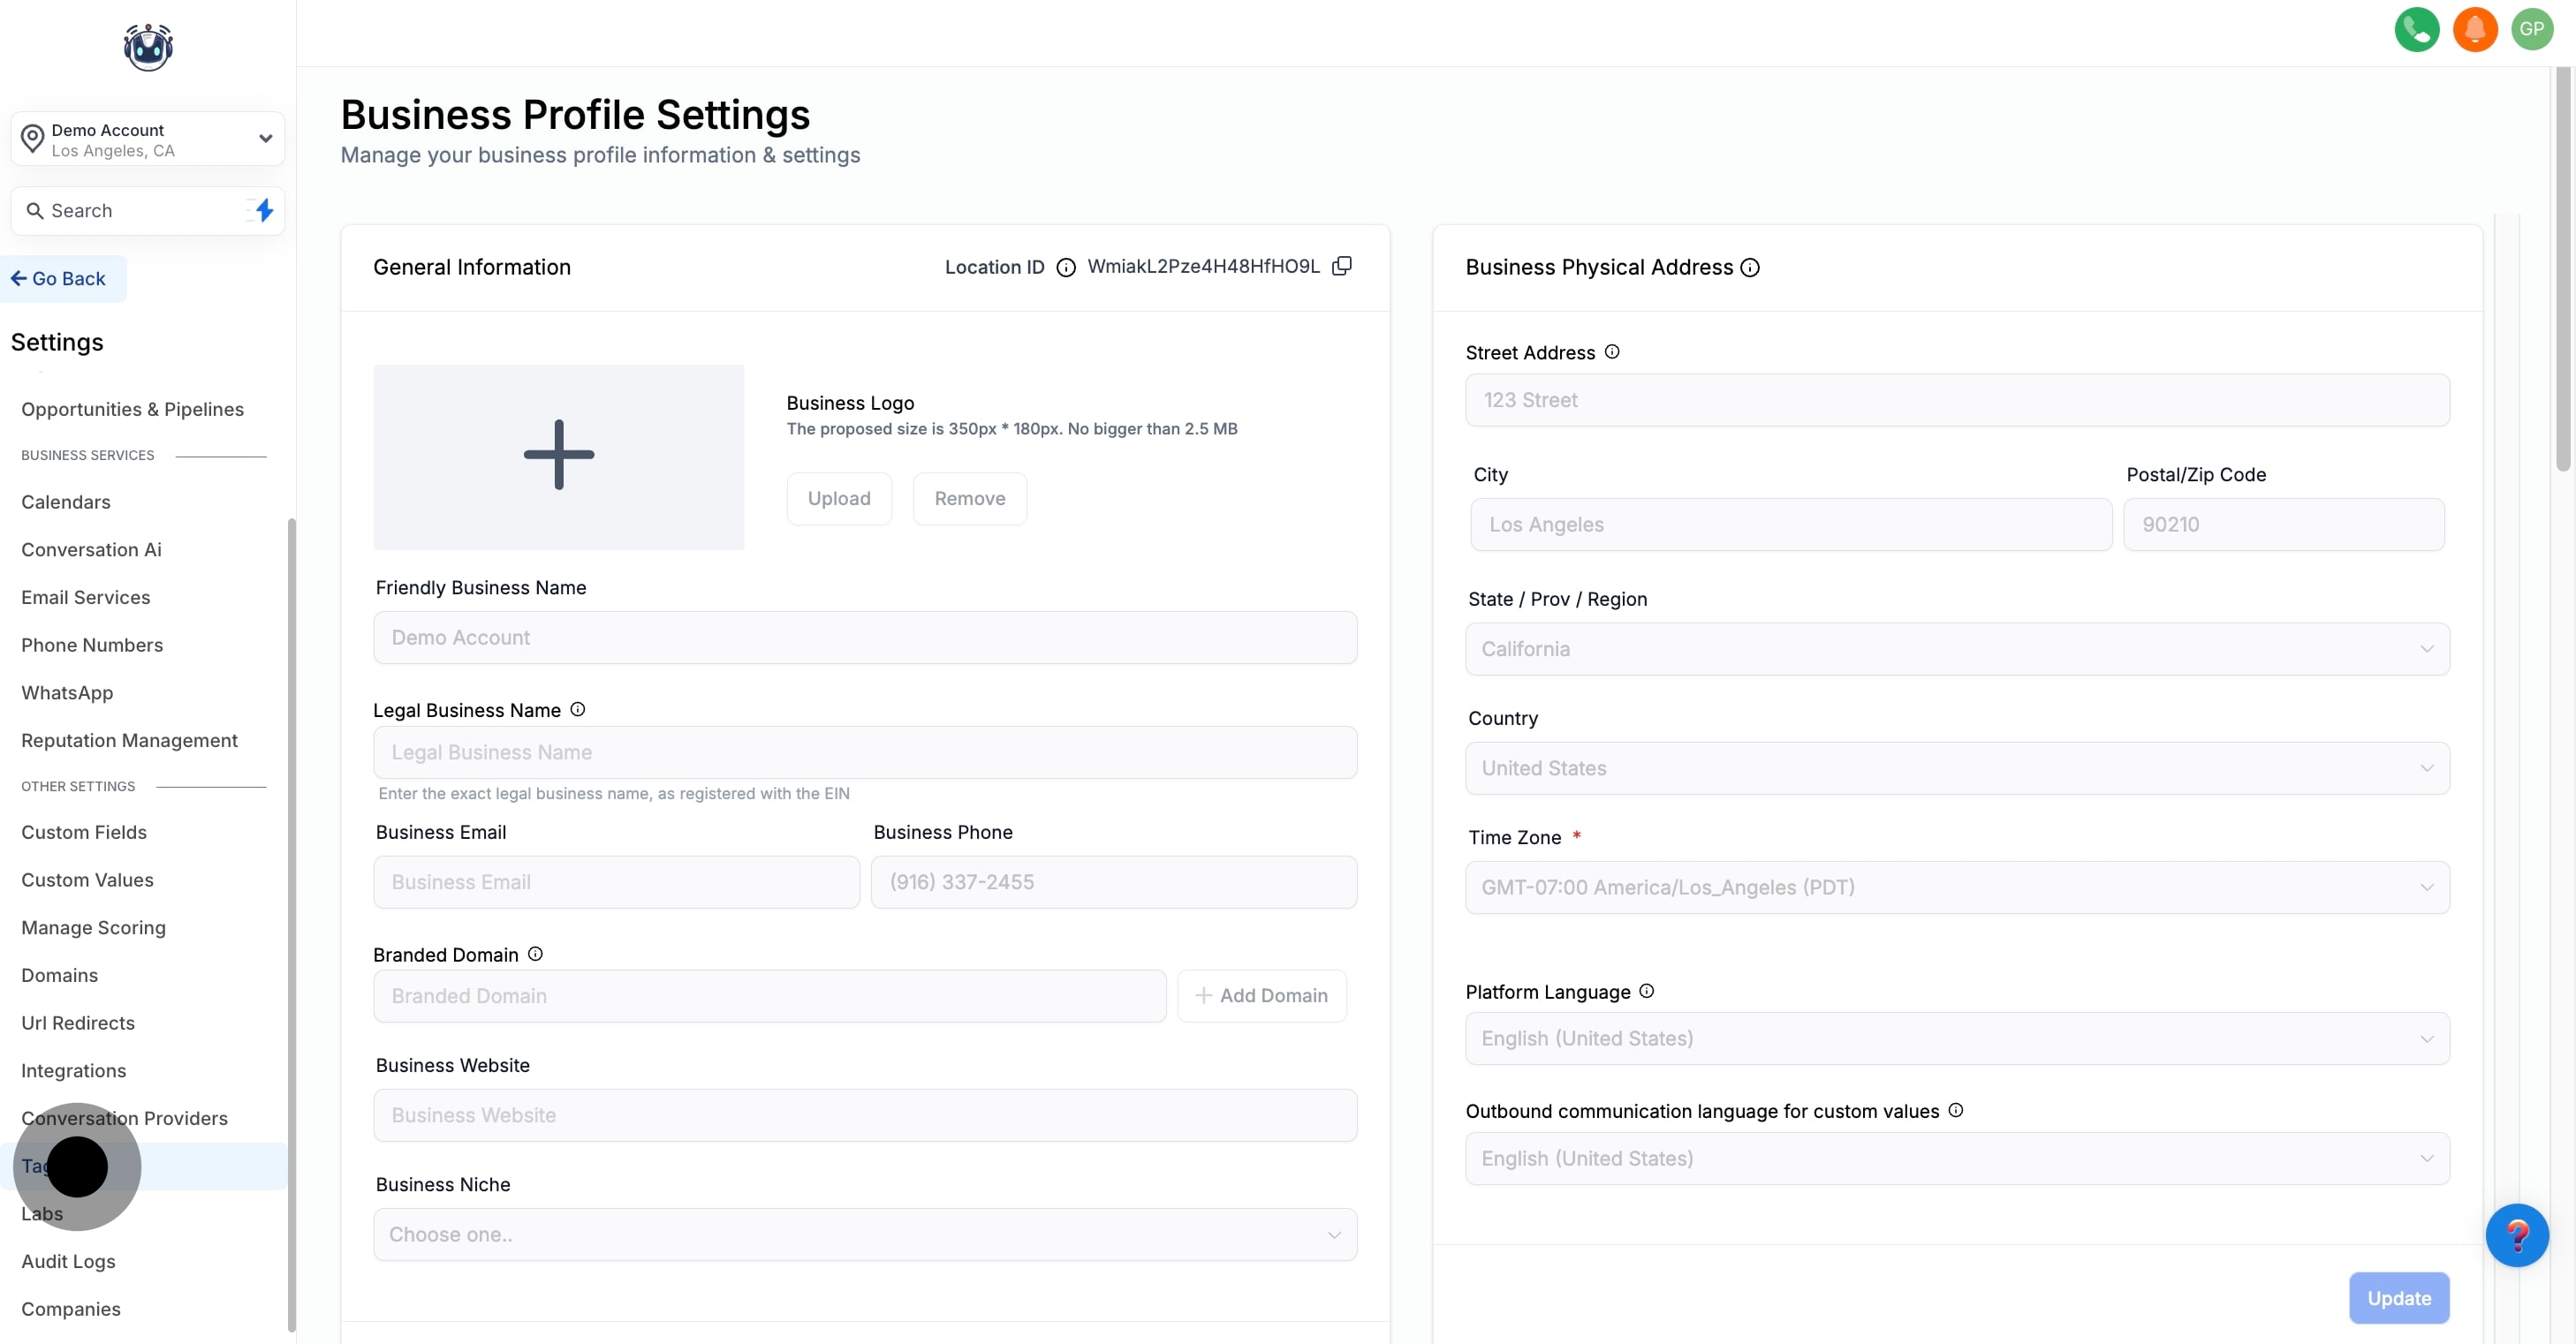Click the lightning bolt quick actions icon

(x=264, y=211)
